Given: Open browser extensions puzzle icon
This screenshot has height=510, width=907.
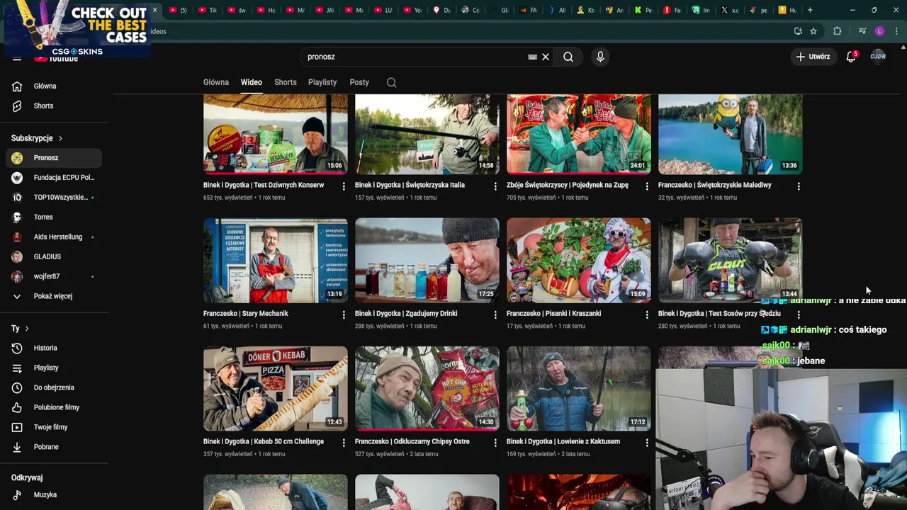Looking at the screenshot, I should coord(837,31).
